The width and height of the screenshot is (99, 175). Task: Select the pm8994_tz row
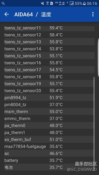click(50, 97)
